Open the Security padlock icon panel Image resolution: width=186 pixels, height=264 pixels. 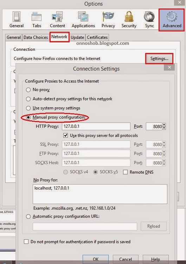129,19
